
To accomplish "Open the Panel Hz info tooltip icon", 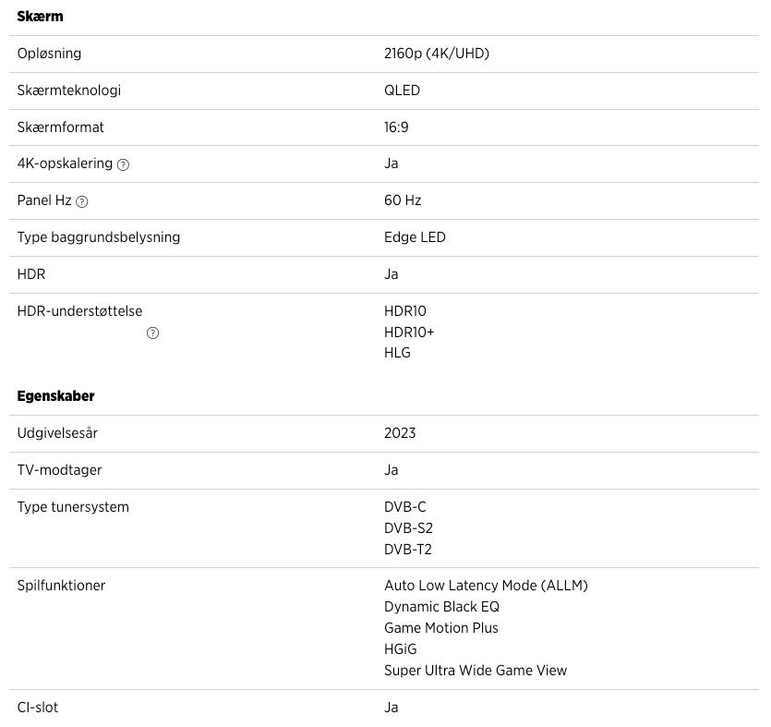I will tap(82, 201).
